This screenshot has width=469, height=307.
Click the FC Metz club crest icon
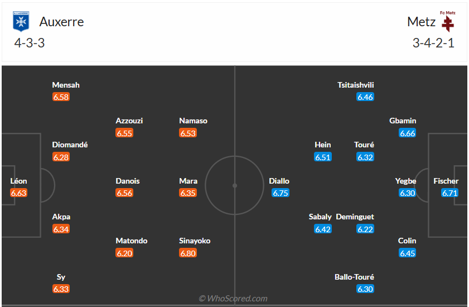point(447,22)
